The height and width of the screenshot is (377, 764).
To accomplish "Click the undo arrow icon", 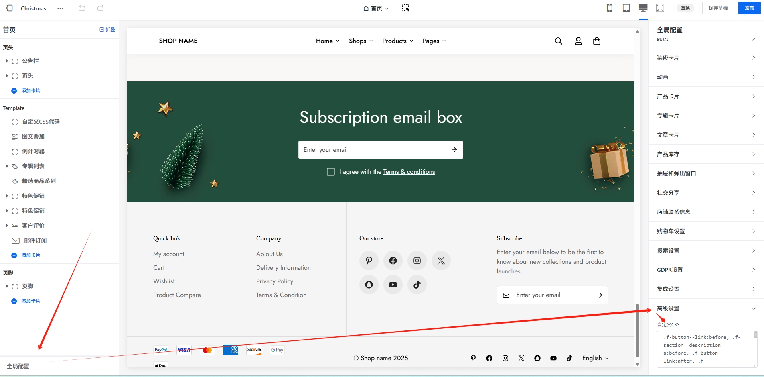I will 82,8.
